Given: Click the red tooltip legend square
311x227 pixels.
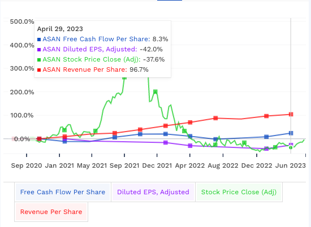Looking at the screenshot, I should coord(39,70).
